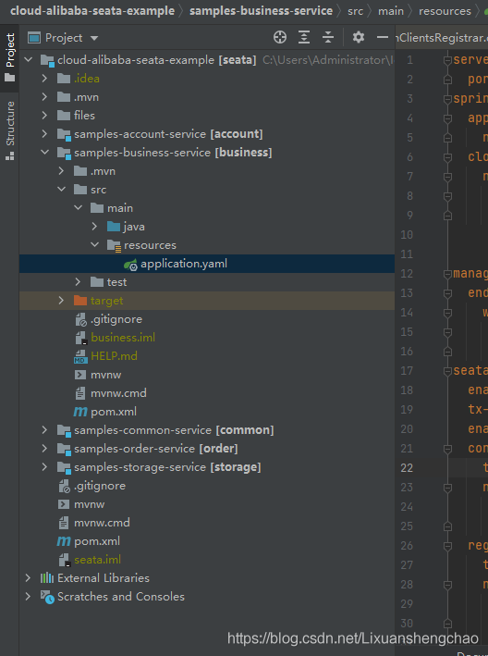
Task: Collapse the samples-business-service module
Action: coord(44,153)
